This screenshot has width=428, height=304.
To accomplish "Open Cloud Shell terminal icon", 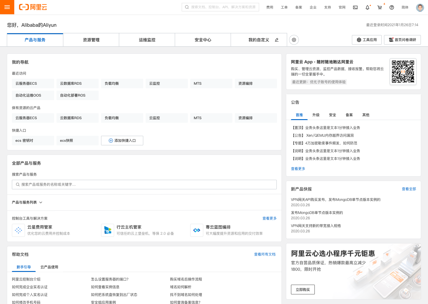I will (355, 7).
